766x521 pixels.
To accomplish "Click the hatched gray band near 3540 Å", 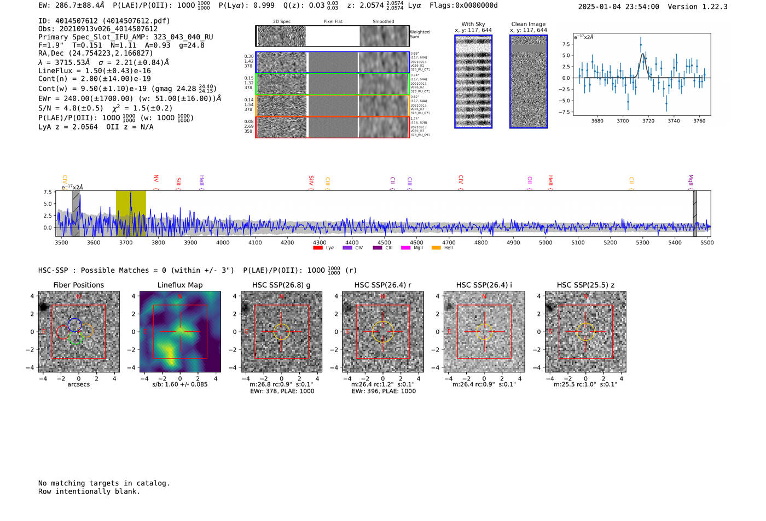I will pyautogui.click(x=76, y=213).
